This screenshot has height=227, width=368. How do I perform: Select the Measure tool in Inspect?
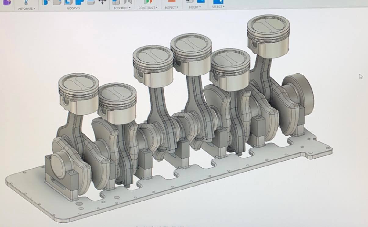click(x=171, y=2)
